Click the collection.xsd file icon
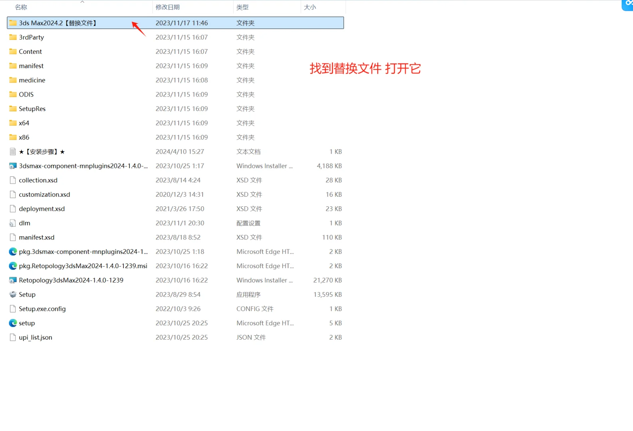633x431 pixels. [x=13, y=180]
